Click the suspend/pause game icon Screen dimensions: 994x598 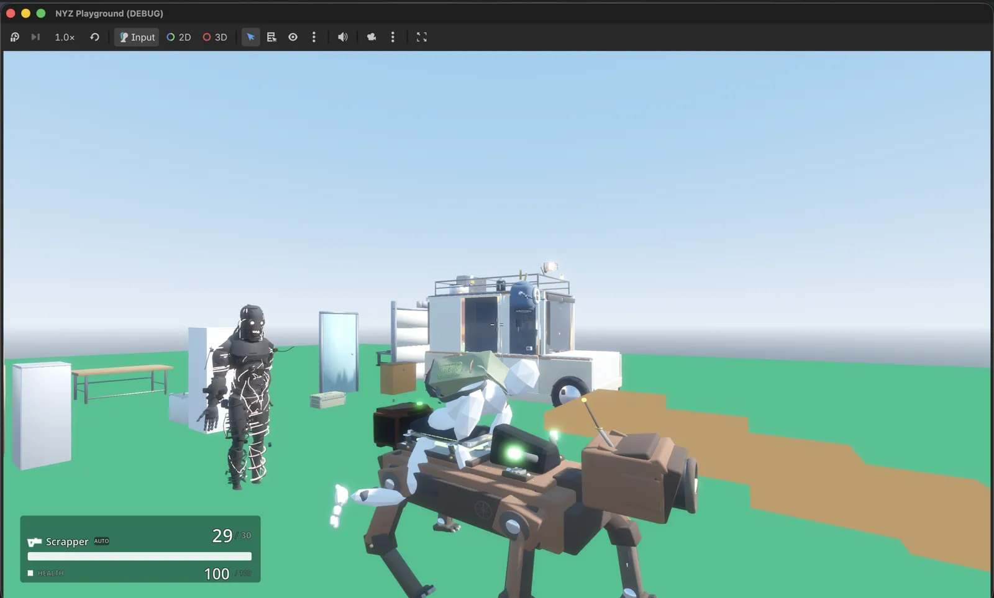click(15, 37)
